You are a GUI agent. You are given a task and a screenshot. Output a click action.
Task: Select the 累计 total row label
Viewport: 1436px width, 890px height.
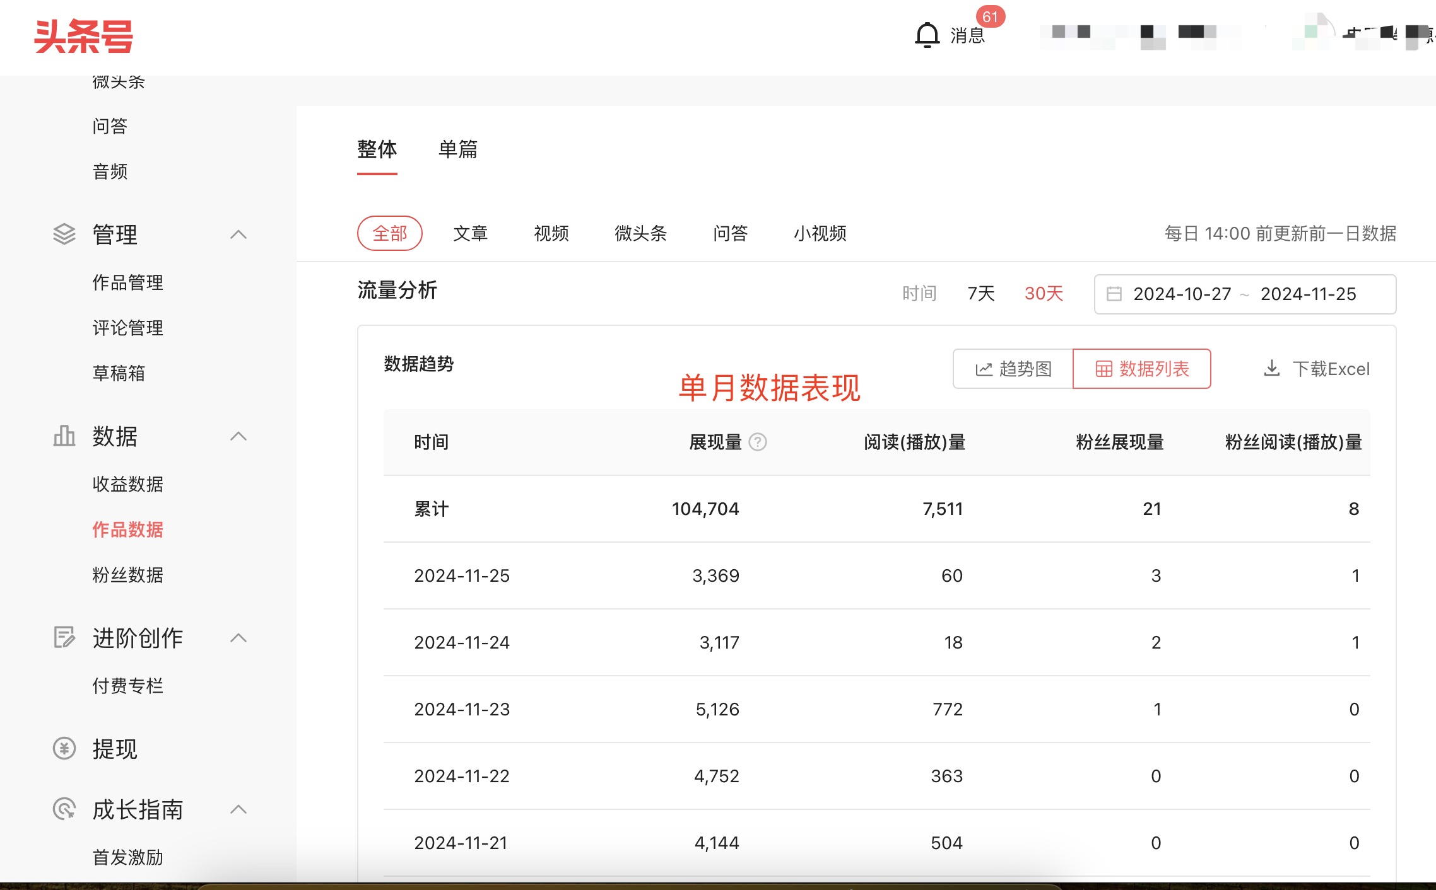pyautogui.click(x=432, y=509)
